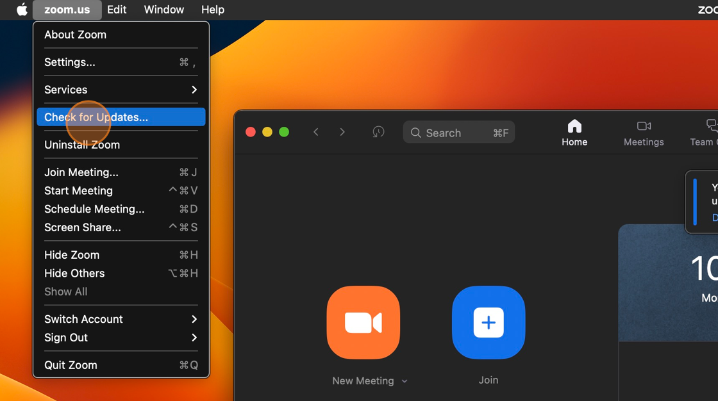Open the New Meeting options dropdown arrow
718x401 pixels.
tap(405, 381)
